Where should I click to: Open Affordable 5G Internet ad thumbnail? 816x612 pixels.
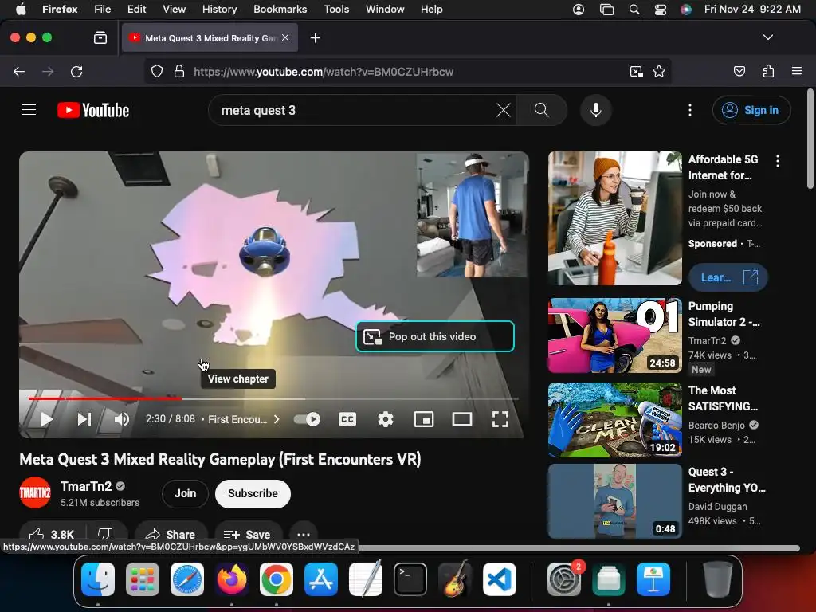614,218
